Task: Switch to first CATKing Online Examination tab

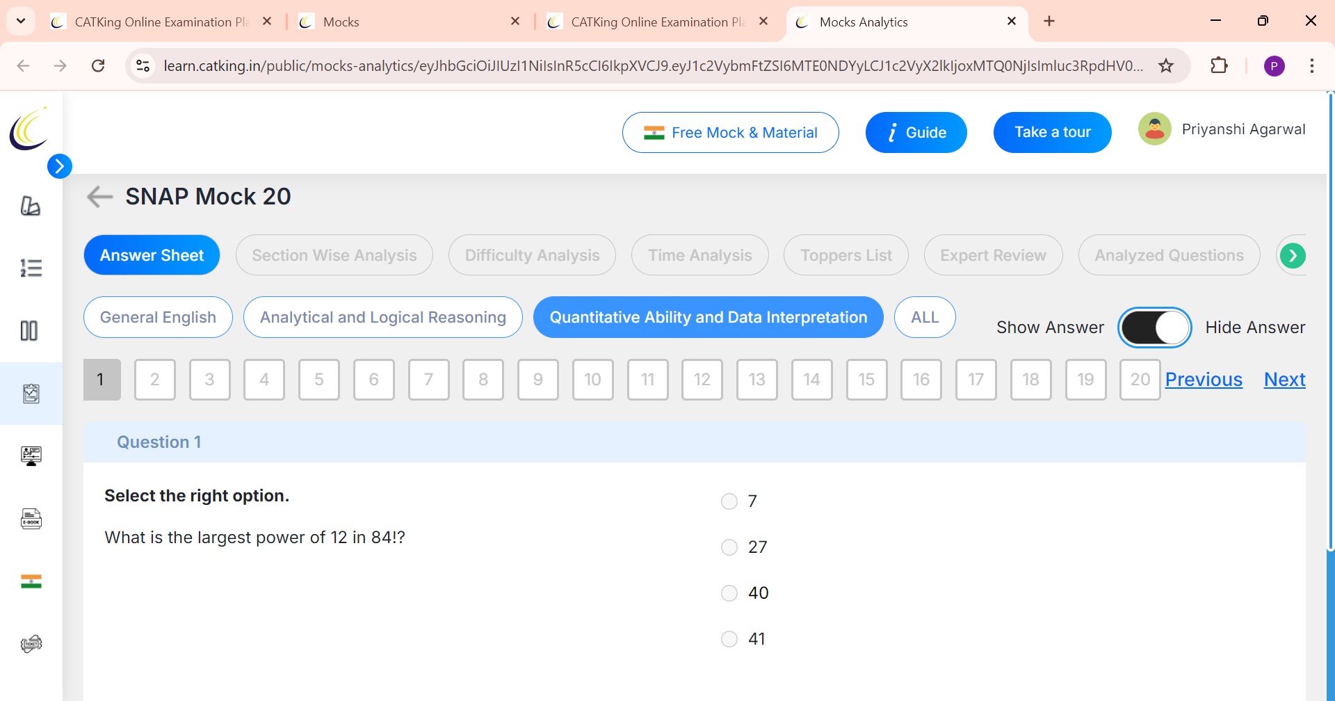Action: pos(161,22)
